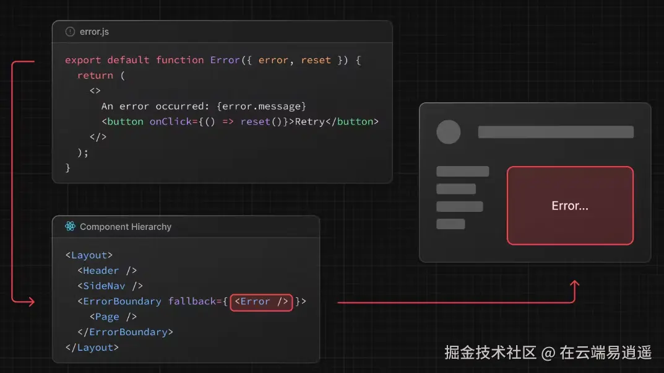Click the header bar placeholder in the preview
664x373 pixels.
[x=556, y=132]
